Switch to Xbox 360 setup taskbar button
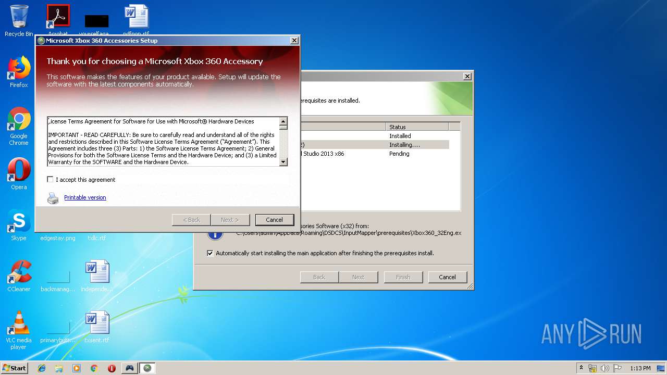Viewport: 667px width, 375px height. [x=147, y=368]
